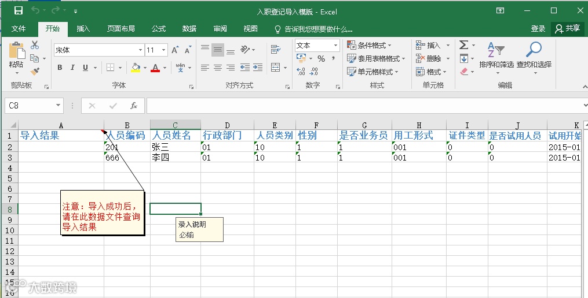Screen dimensions: 588x298
Task: Click the Fill down arrow icon
Action: coord(464,59)
